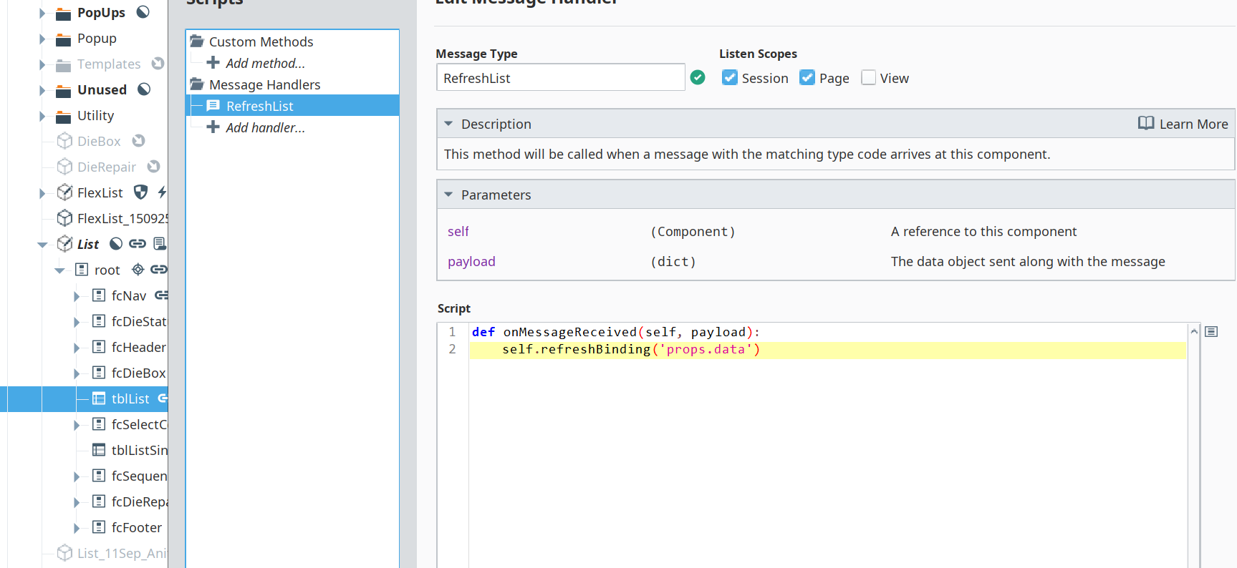Click the half-circle icon beside the Unused folder
The width and height of the screenshot is (1237, 568).
click(x=144, y=89)
